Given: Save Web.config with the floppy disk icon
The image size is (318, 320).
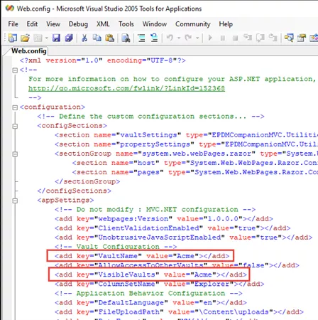Looking at the screenshot, I should [56, 38].
